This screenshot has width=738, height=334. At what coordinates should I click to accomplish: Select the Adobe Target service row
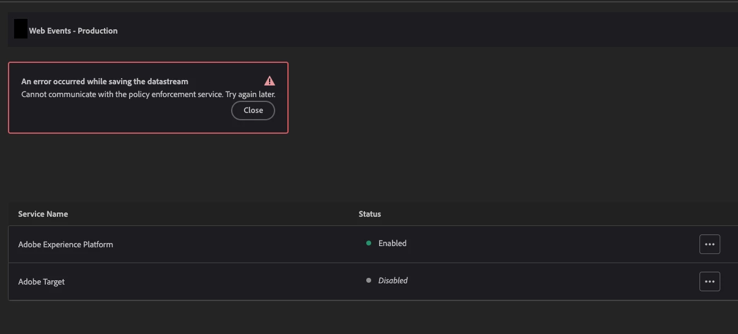(x=373, y=281)
